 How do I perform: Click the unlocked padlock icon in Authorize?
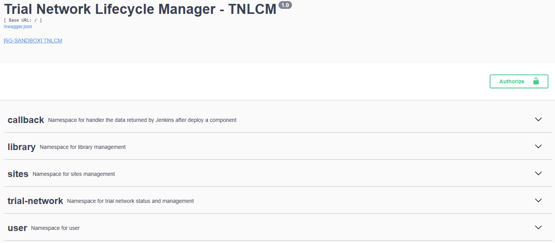(536, 81)
